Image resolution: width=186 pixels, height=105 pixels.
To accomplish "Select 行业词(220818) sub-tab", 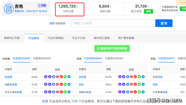I will [21, 59].
